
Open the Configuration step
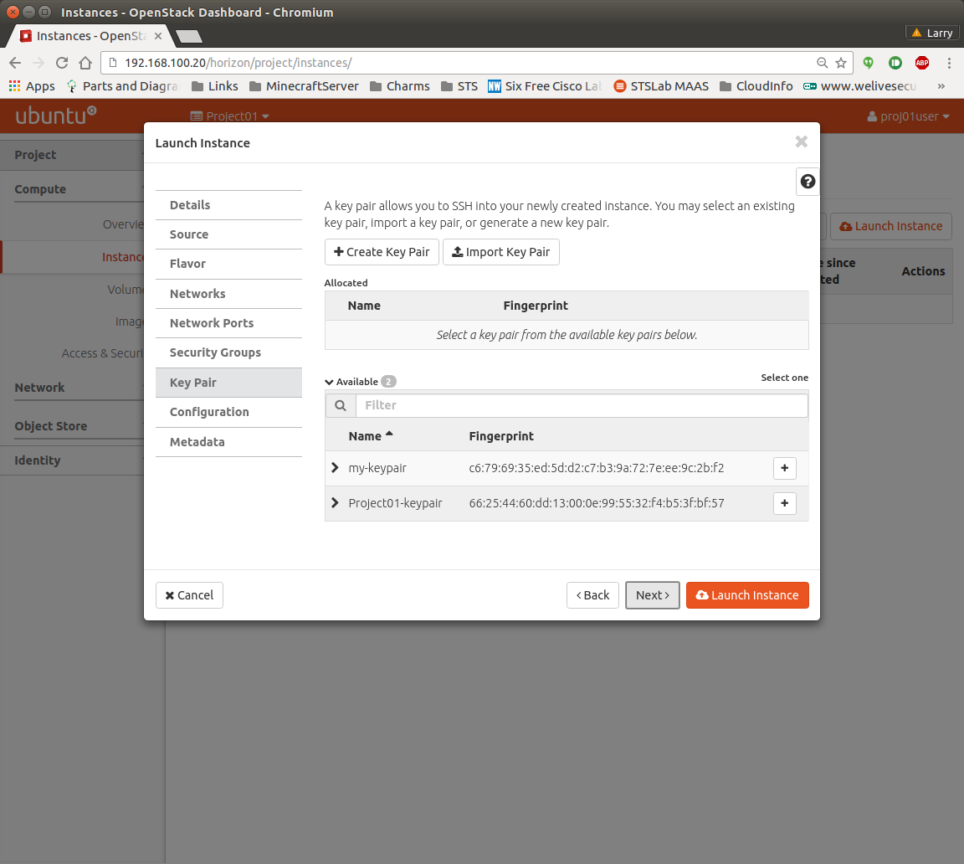pos(209,412)
